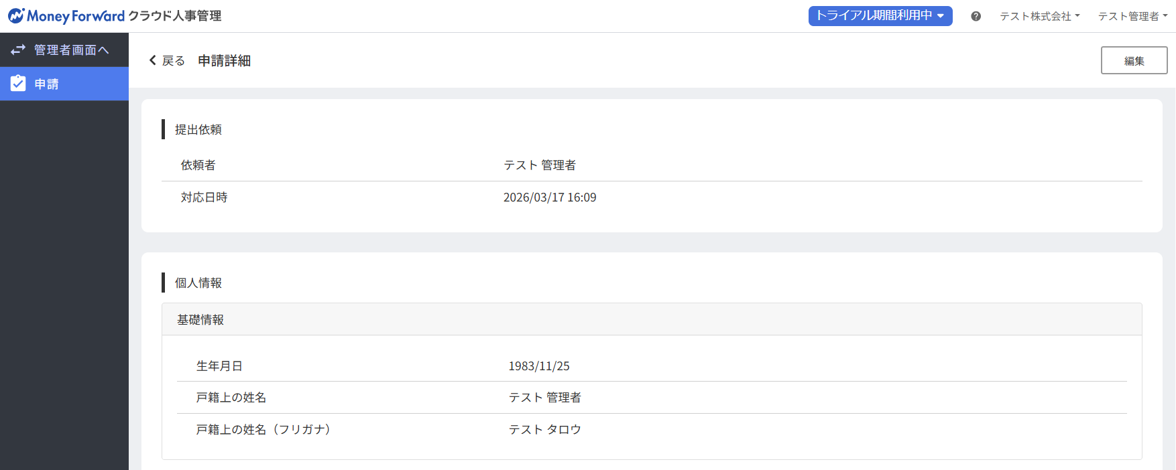Image resolution: width=1176 pixels, height=470 pixels.
Task: Click the back chevron arrow icon
Action: click(153, 60)
